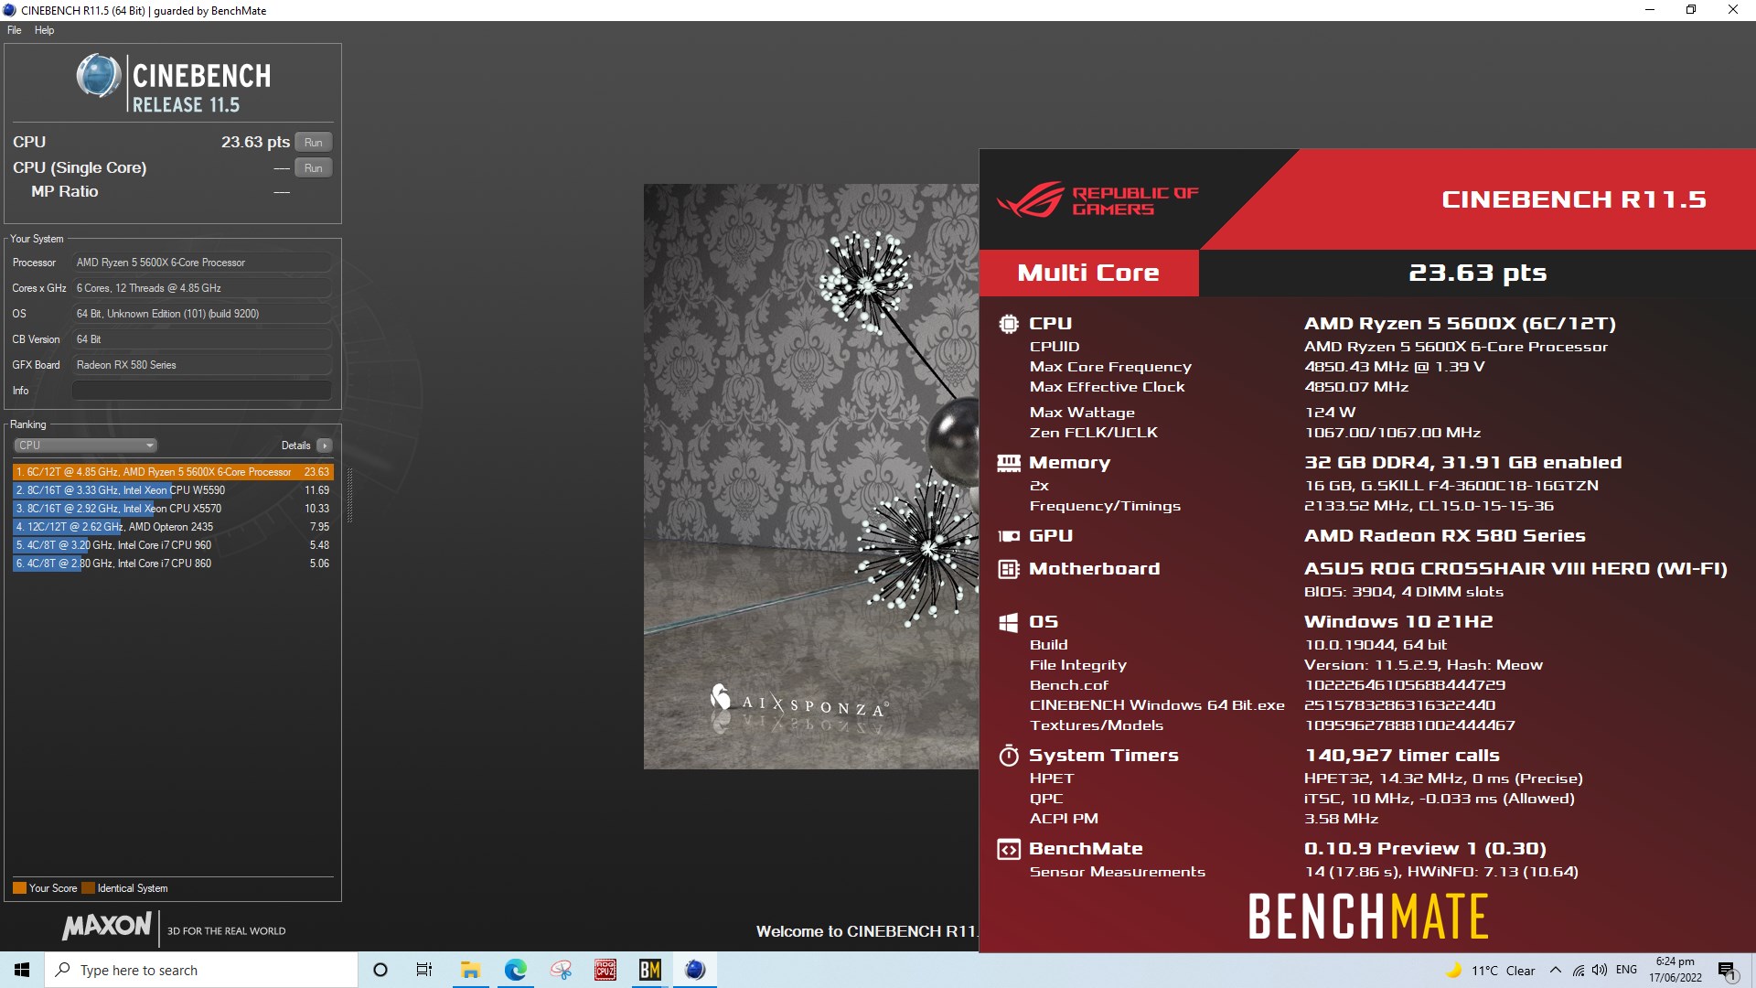Run the CPU multi-core benchmark
This screenshot has height=988, width=1756.
(x=313, y=142)
